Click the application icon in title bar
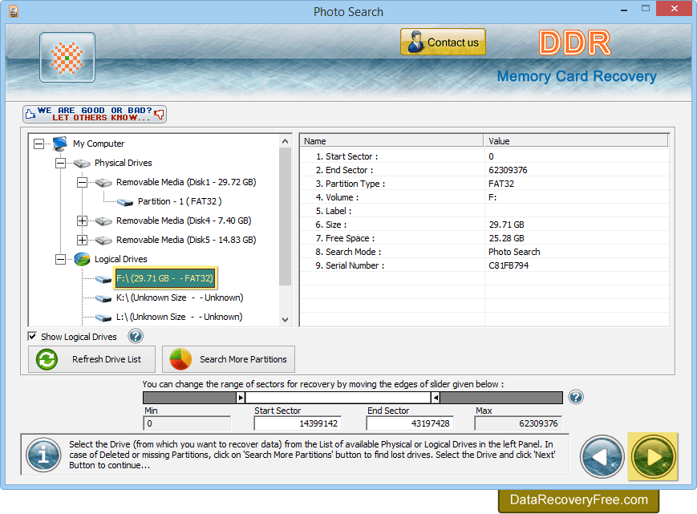Screen dimensions: 697x514 coord(14,11)
